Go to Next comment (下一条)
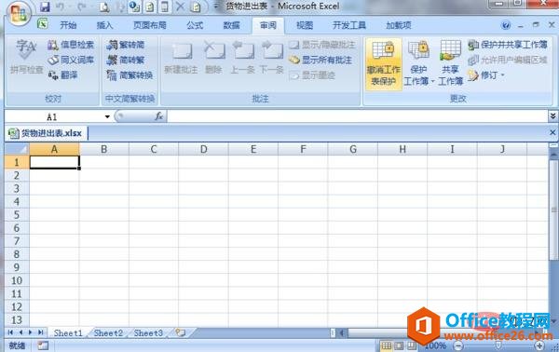Viewport: 559px width, 352px height. point(271,58)
